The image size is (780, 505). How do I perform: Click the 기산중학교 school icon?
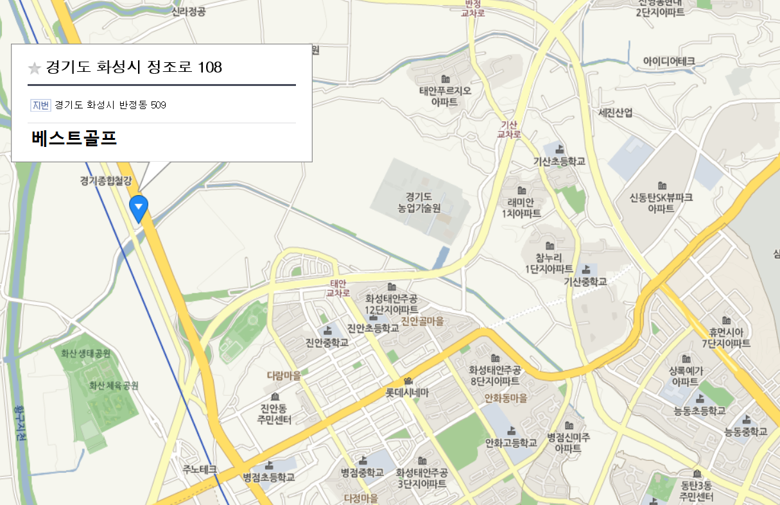(x=585, y=270)
